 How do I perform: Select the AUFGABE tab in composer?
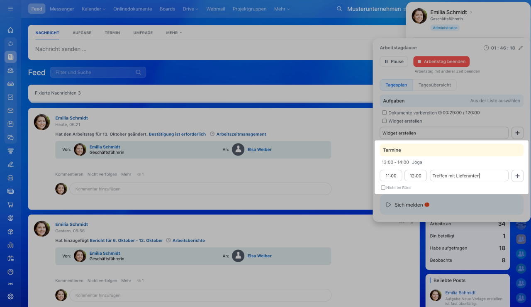(82, 33)
